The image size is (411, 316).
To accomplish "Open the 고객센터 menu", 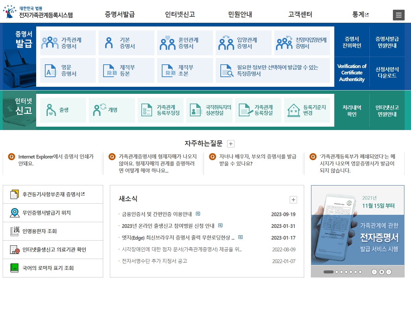I will [300, 14].
